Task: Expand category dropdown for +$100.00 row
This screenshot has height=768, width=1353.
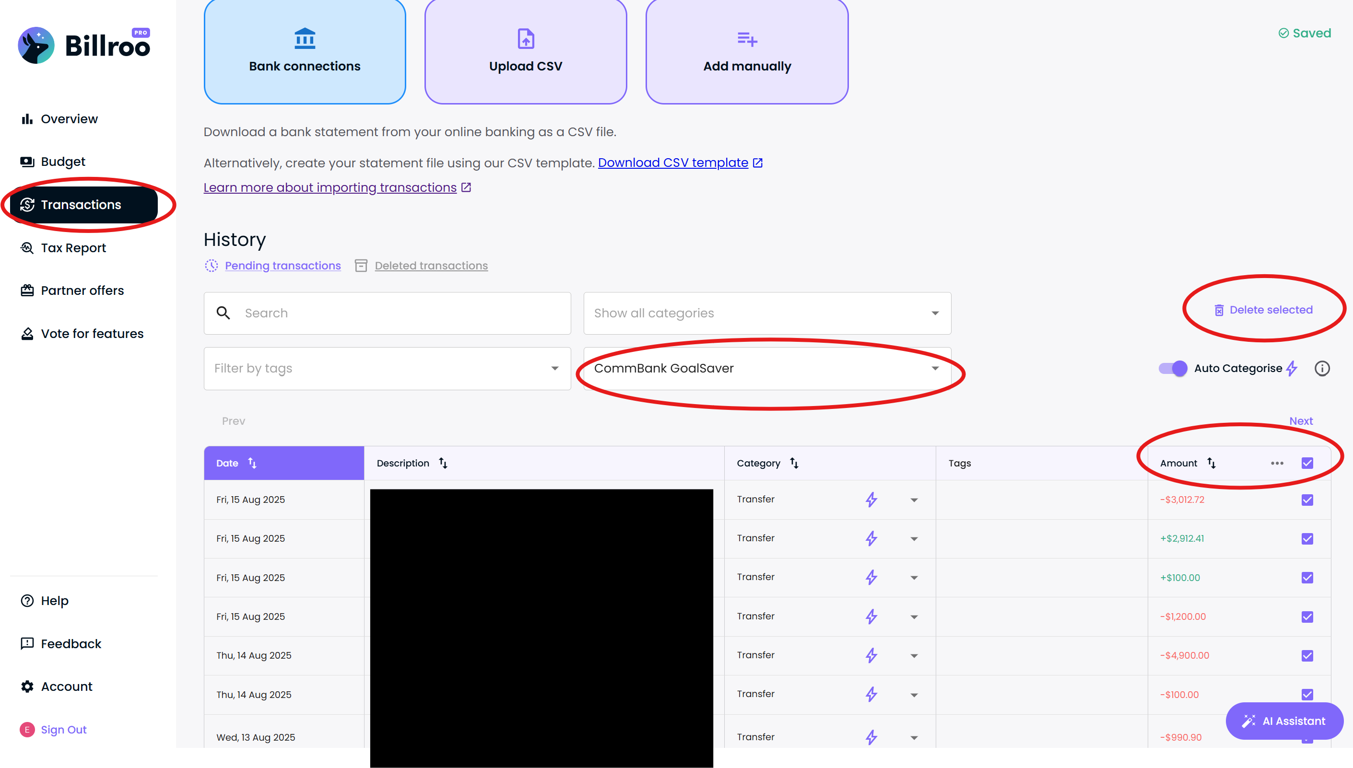Action: [x=914, y=578]
